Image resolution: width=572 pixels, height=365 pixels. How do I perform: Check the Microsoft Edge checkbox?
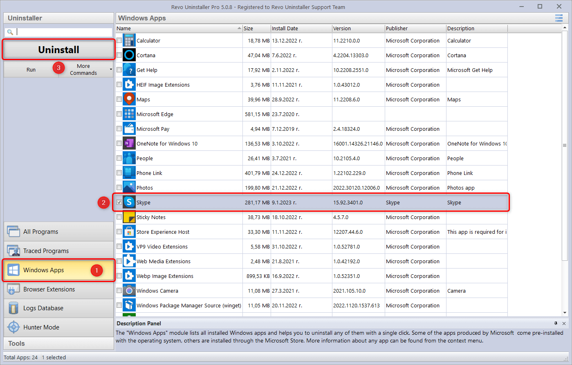coord(119,114)
